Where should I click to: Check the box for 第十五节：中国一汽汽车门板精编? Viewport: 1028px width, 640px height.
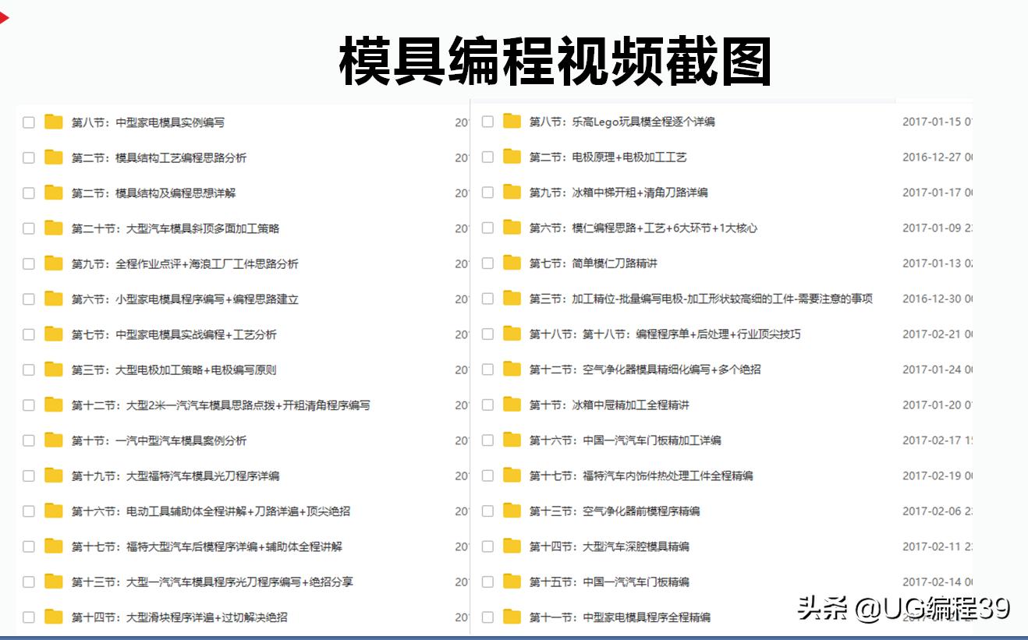click(x=487, y=582)
